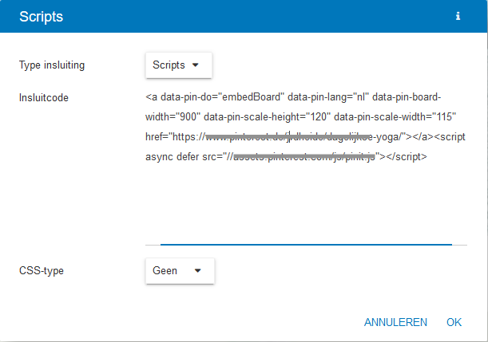Open the CSS-type Geen dropdown
The width and height of the screenshot is (488, 342).
pos(178,270)
